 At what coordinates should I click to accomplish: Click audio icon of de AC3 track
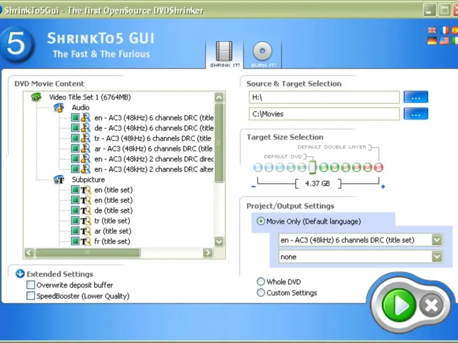click(x=85, y=127)
